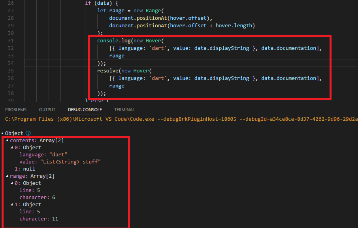Select the DEBUG CONSOLE tab
The height and width of the screenshot is (228, 358).
tap(85, 110)
